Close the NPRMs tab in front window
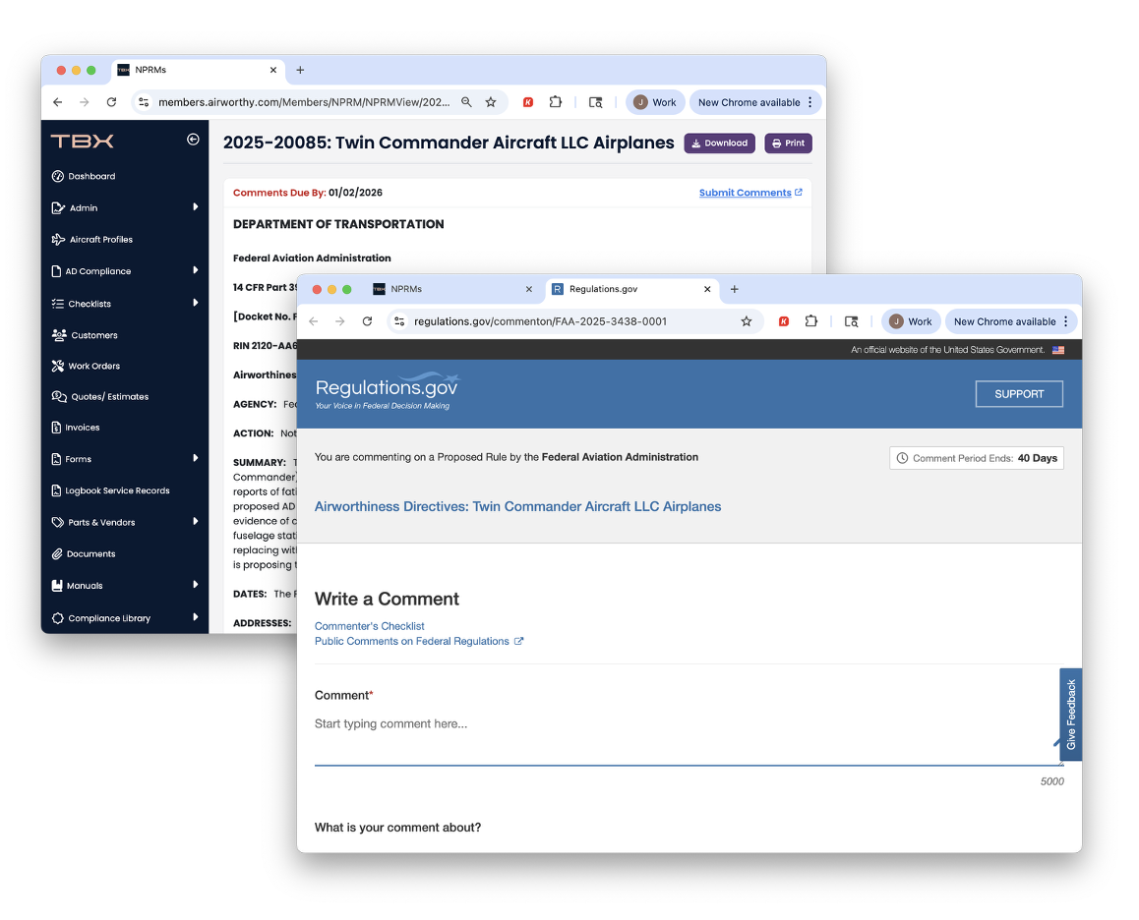Screen dimensions: 1139x920 [x=529, y=289]
